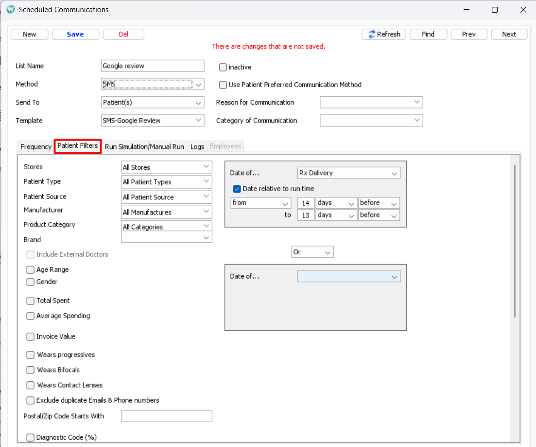Tick the Diagnostic Code (%) checkbox
The image size is (536, 447).
click(31, 437)
